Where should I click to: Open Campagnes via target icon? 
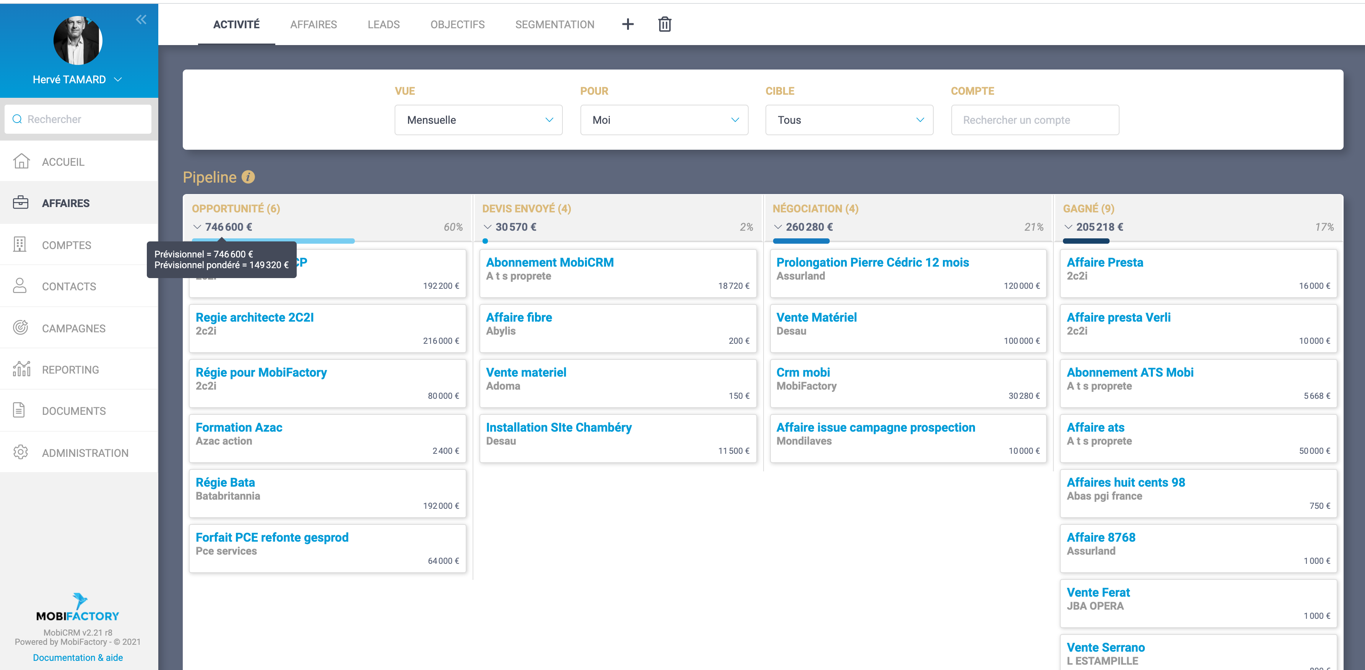20,328
